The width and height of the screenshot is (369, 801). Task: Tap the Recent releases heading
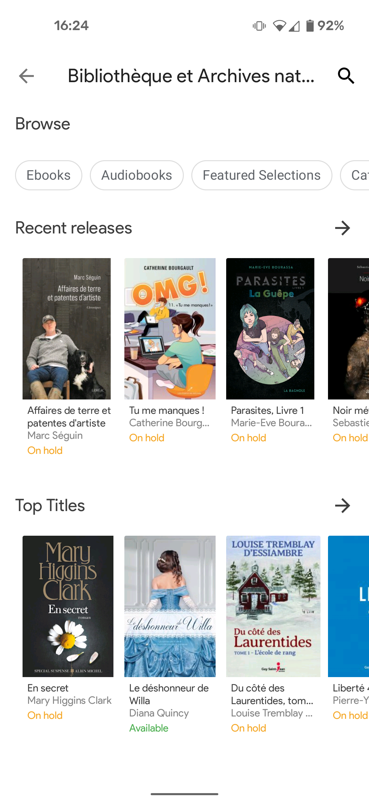click(74, 228)
